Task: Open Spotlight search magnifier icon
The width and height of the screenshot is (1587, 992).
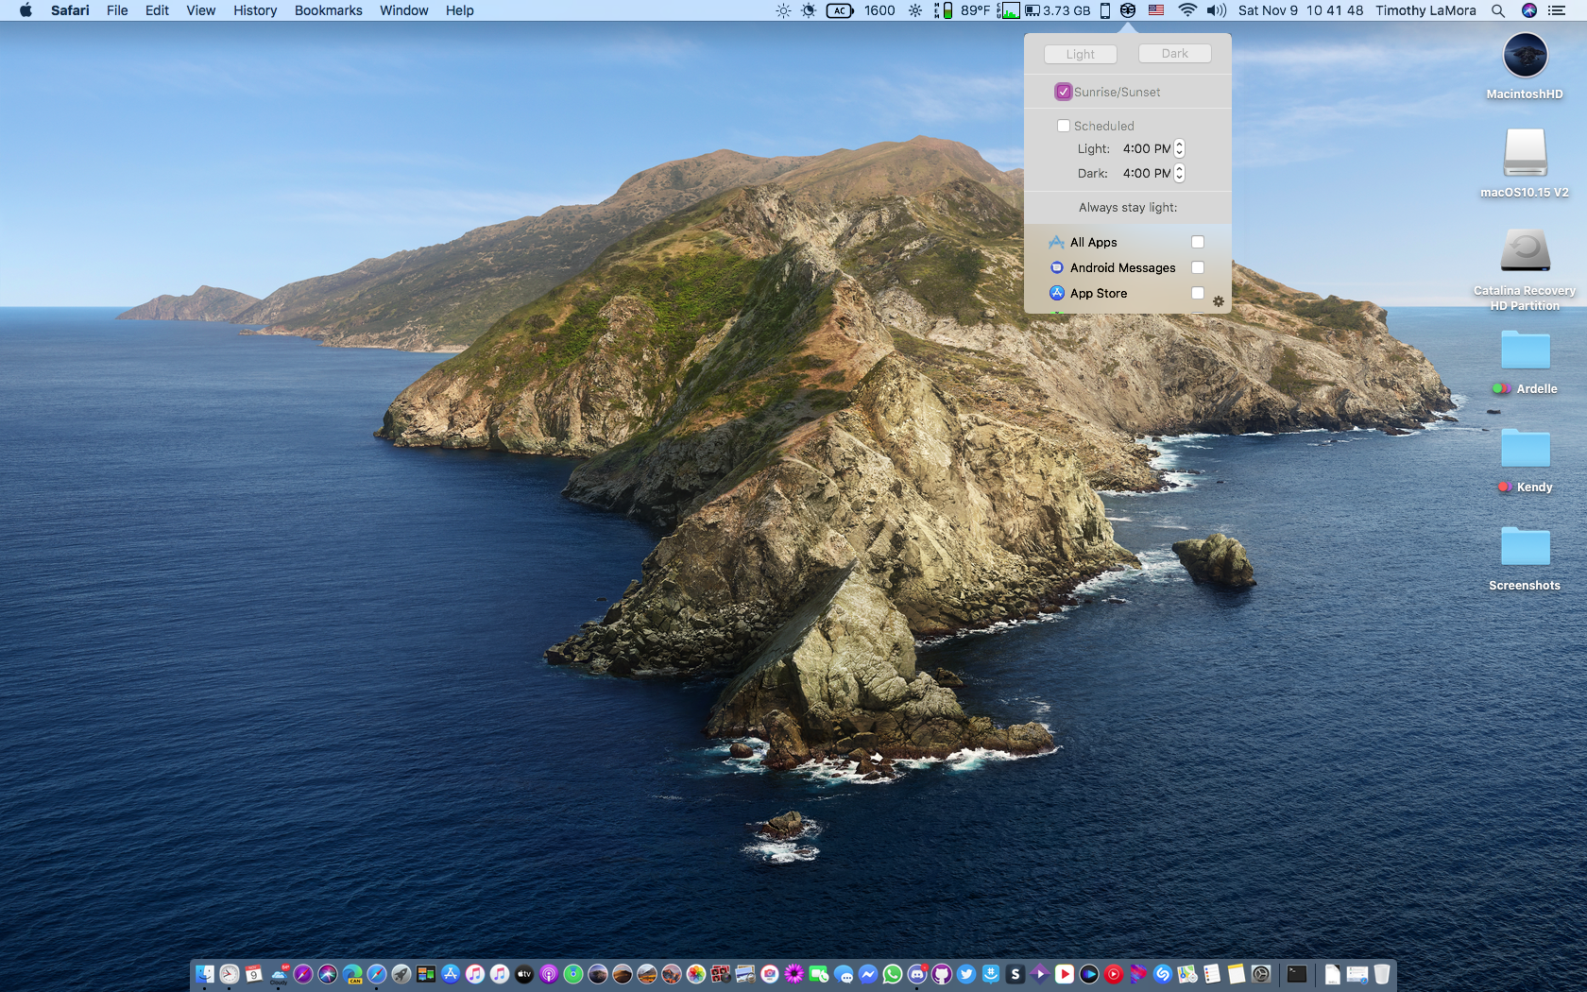Action: (x=1498, y=10)
